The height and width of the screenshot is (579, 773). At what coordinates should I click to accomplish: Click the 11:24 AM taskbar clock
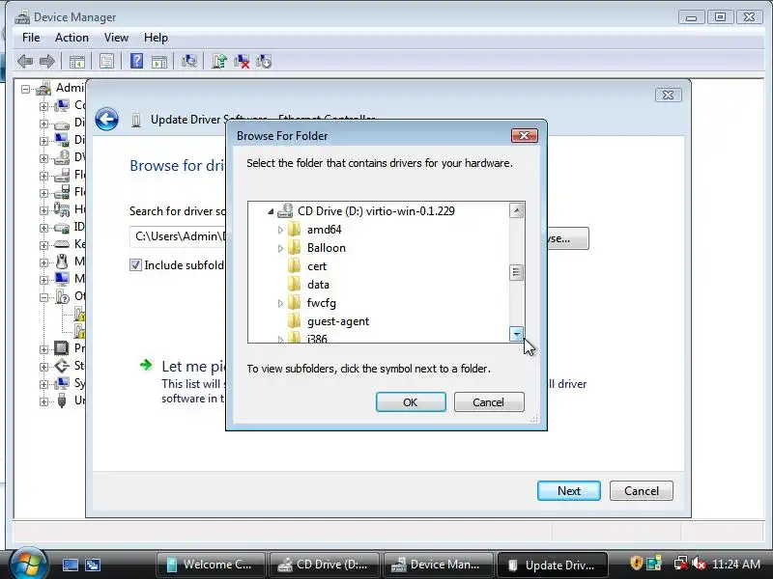click(x=736, y=564)
